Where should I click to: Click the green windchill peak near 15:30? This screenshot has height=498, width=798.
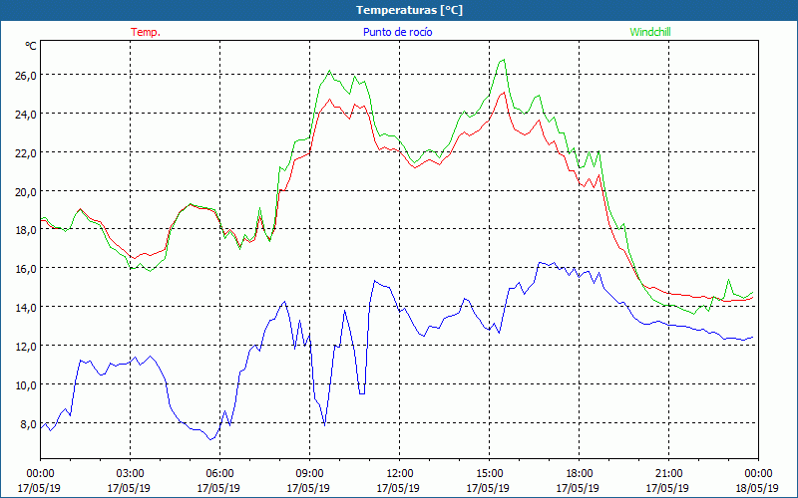tap(504, 60)
